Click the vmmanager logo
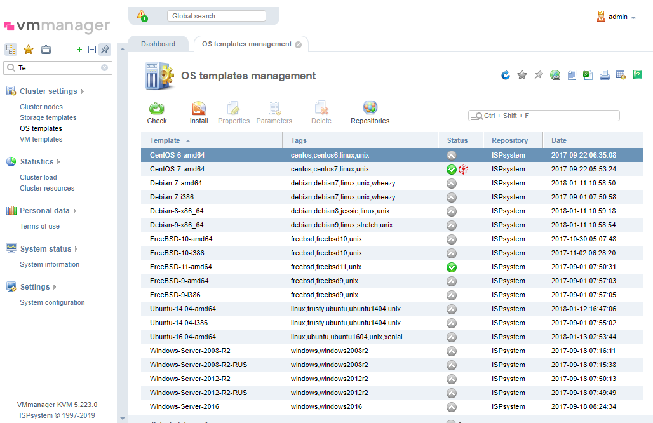Viewport: 653px width, 423px height. (57, 26)
